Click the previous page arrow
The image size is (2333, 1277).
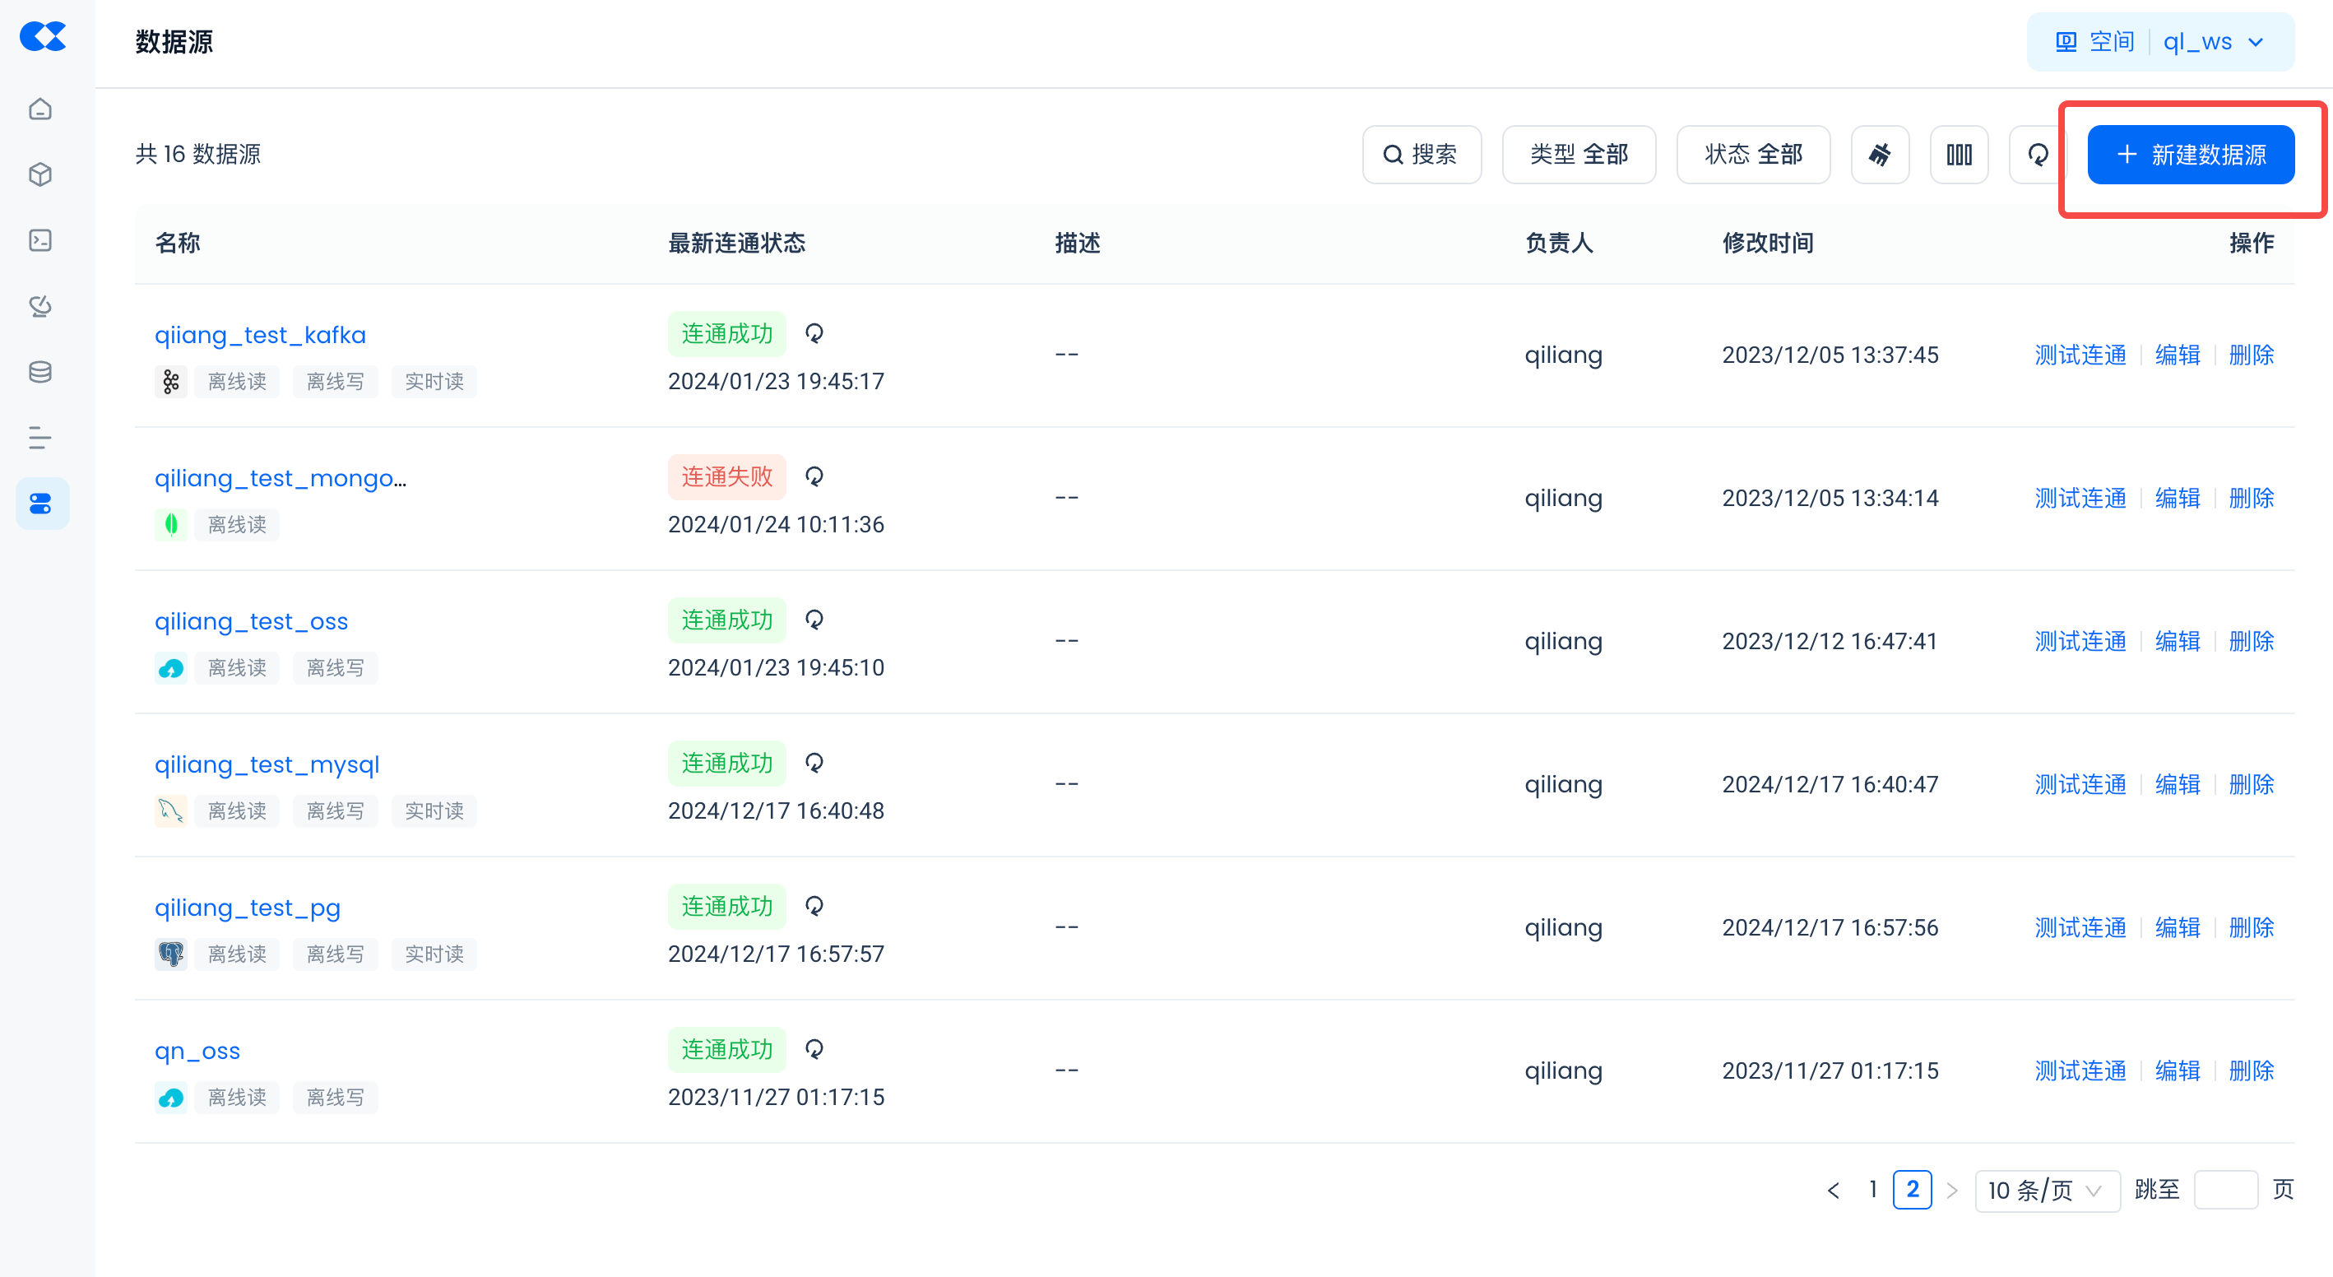point(1833,1190)
